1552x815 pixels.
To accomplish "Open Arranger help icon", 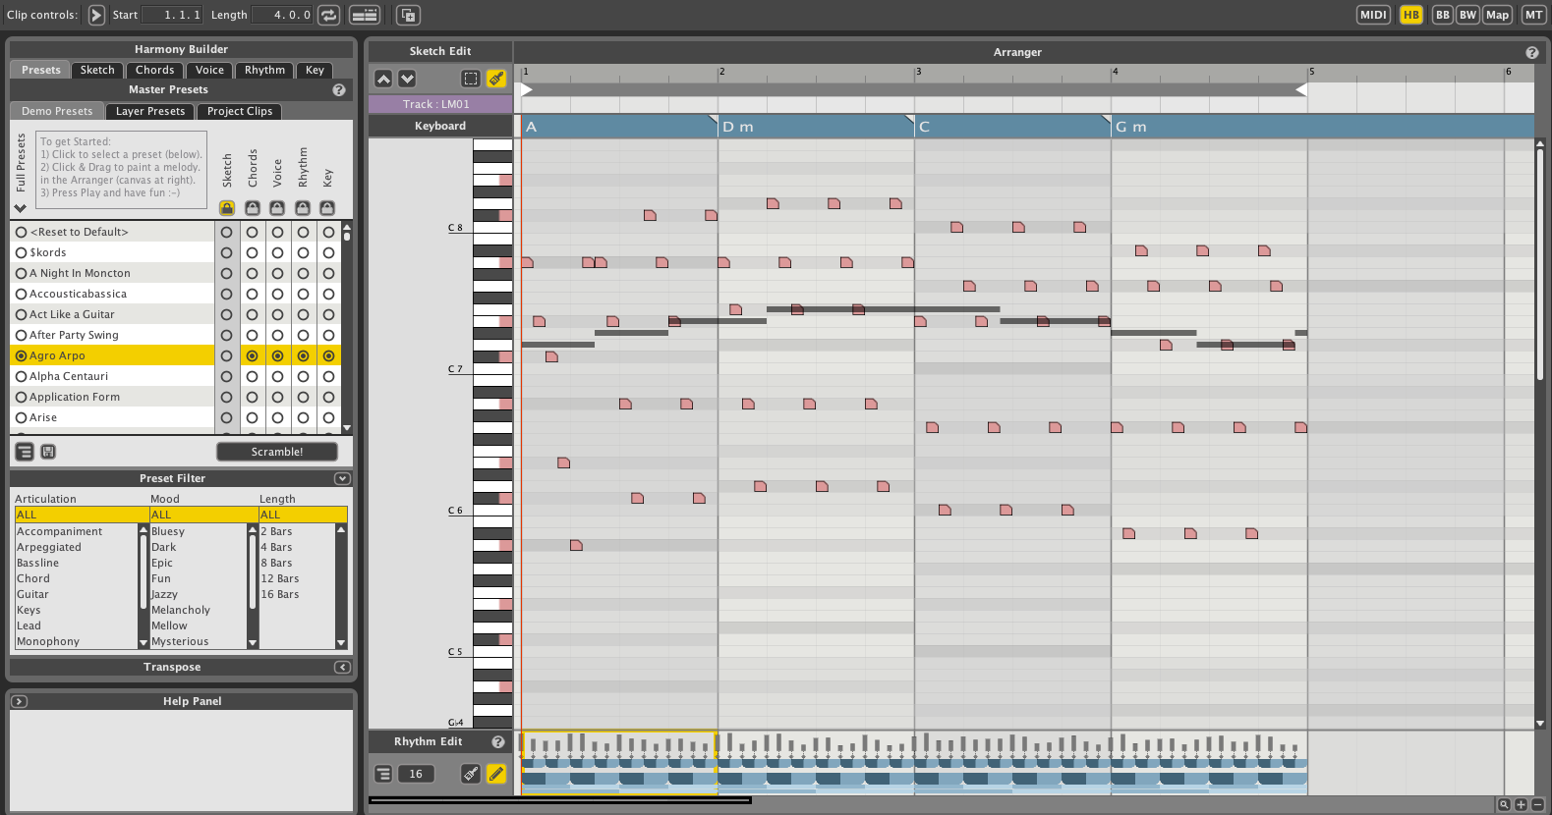I will coord(1531,52).
